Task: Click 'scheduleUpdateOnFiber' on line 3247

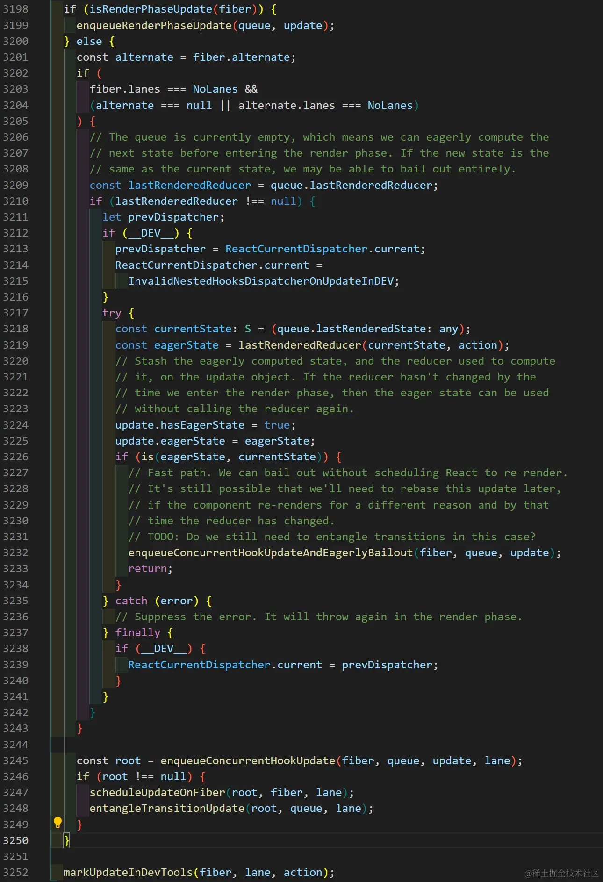Action: 158,792
